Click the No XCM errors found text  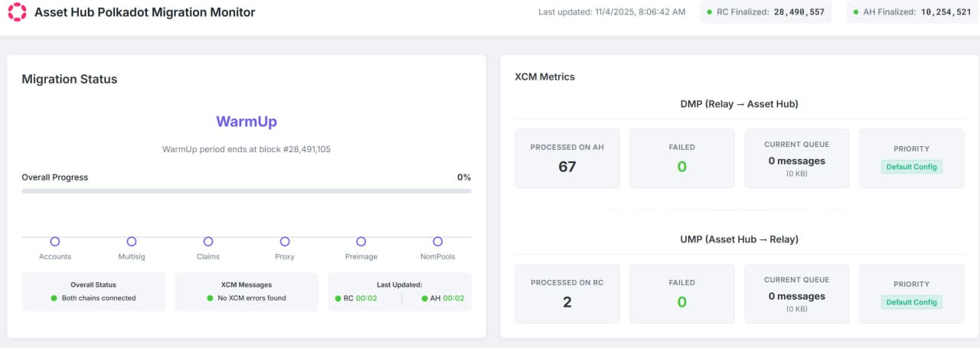[252, 298]
